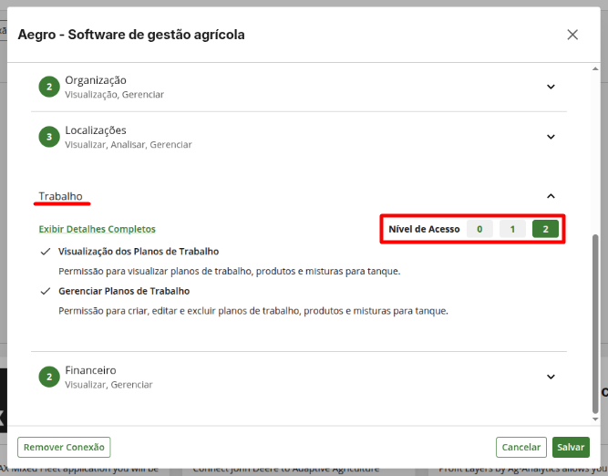Close the Aegro permissions dialog
Screen dimensions: 608x476
pyautogui.click(x=572, y=35)
